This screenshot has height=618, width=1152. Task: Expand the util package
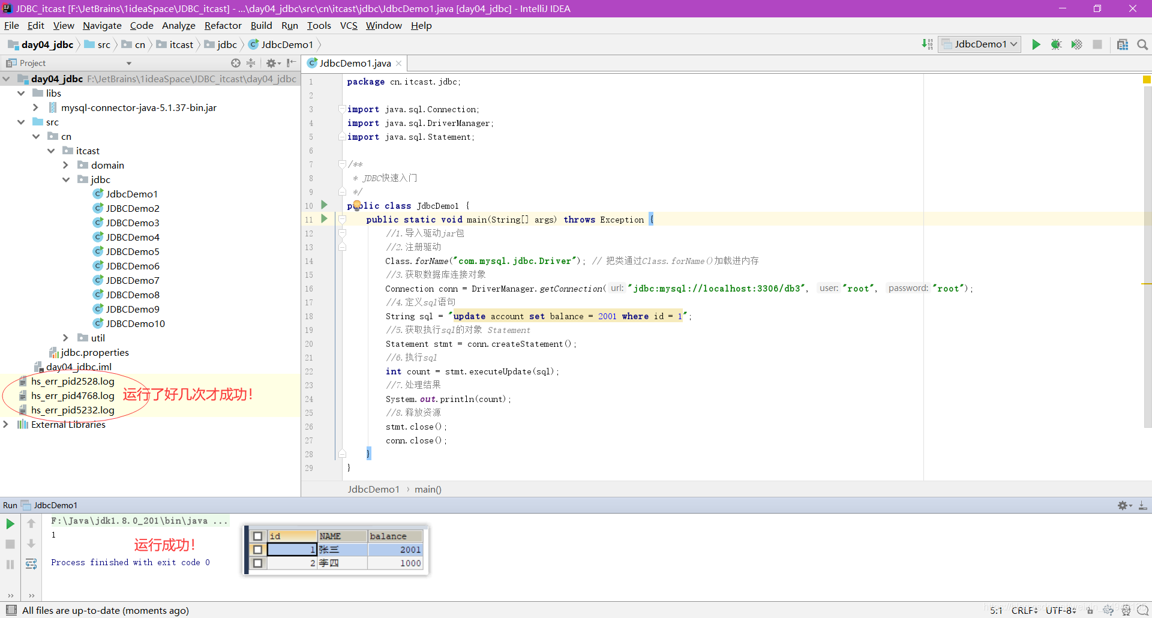point(65,338)
